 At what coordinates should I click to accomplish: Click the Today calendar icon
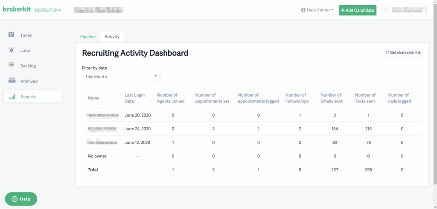click(11, 35)
